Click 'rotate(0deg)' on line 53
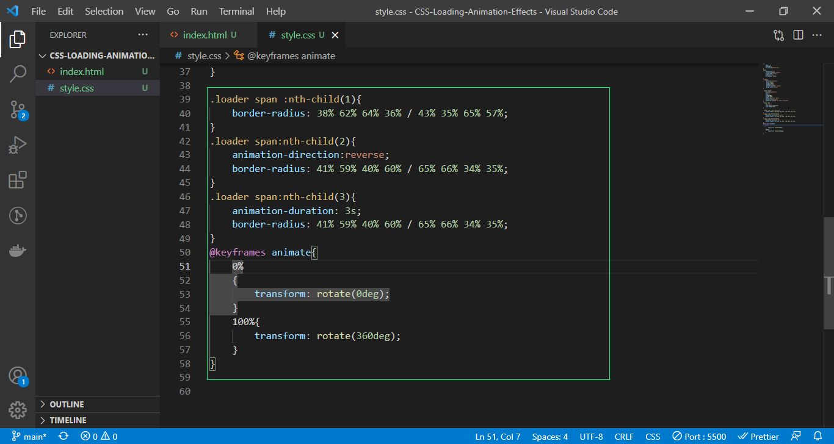 (x=350, y=294)
